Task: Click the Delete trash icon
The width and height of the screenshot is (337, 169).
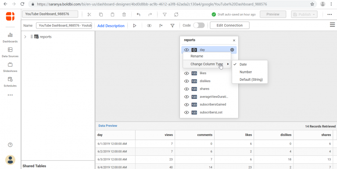Action: [124, 14]
